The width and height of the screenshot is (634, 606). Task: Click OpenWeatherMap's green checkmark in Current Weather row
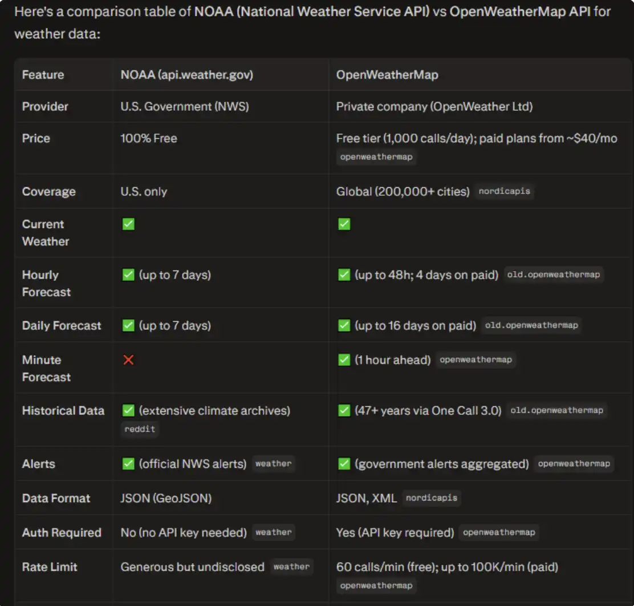(344, 224)
